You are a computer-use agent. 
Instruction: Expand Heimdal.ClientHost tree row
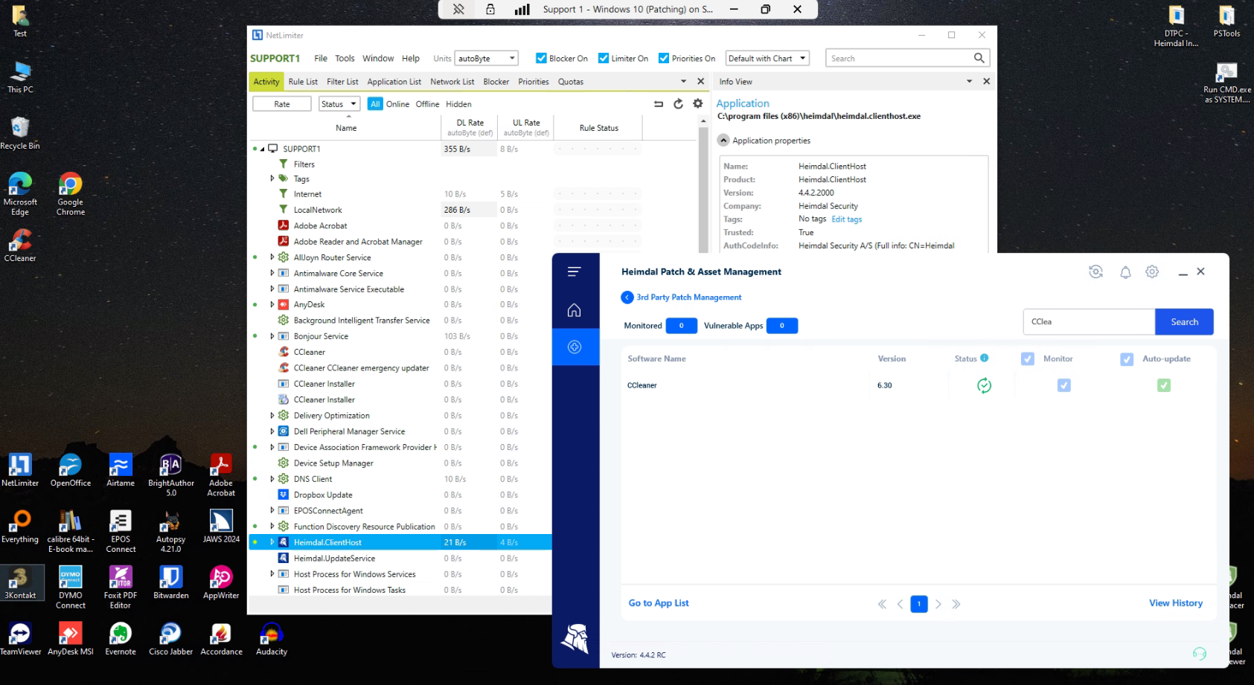[272, 542]
